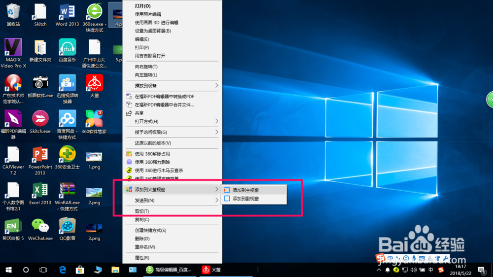Select the 360安全卫士 desktop icon

click(67, 158)
